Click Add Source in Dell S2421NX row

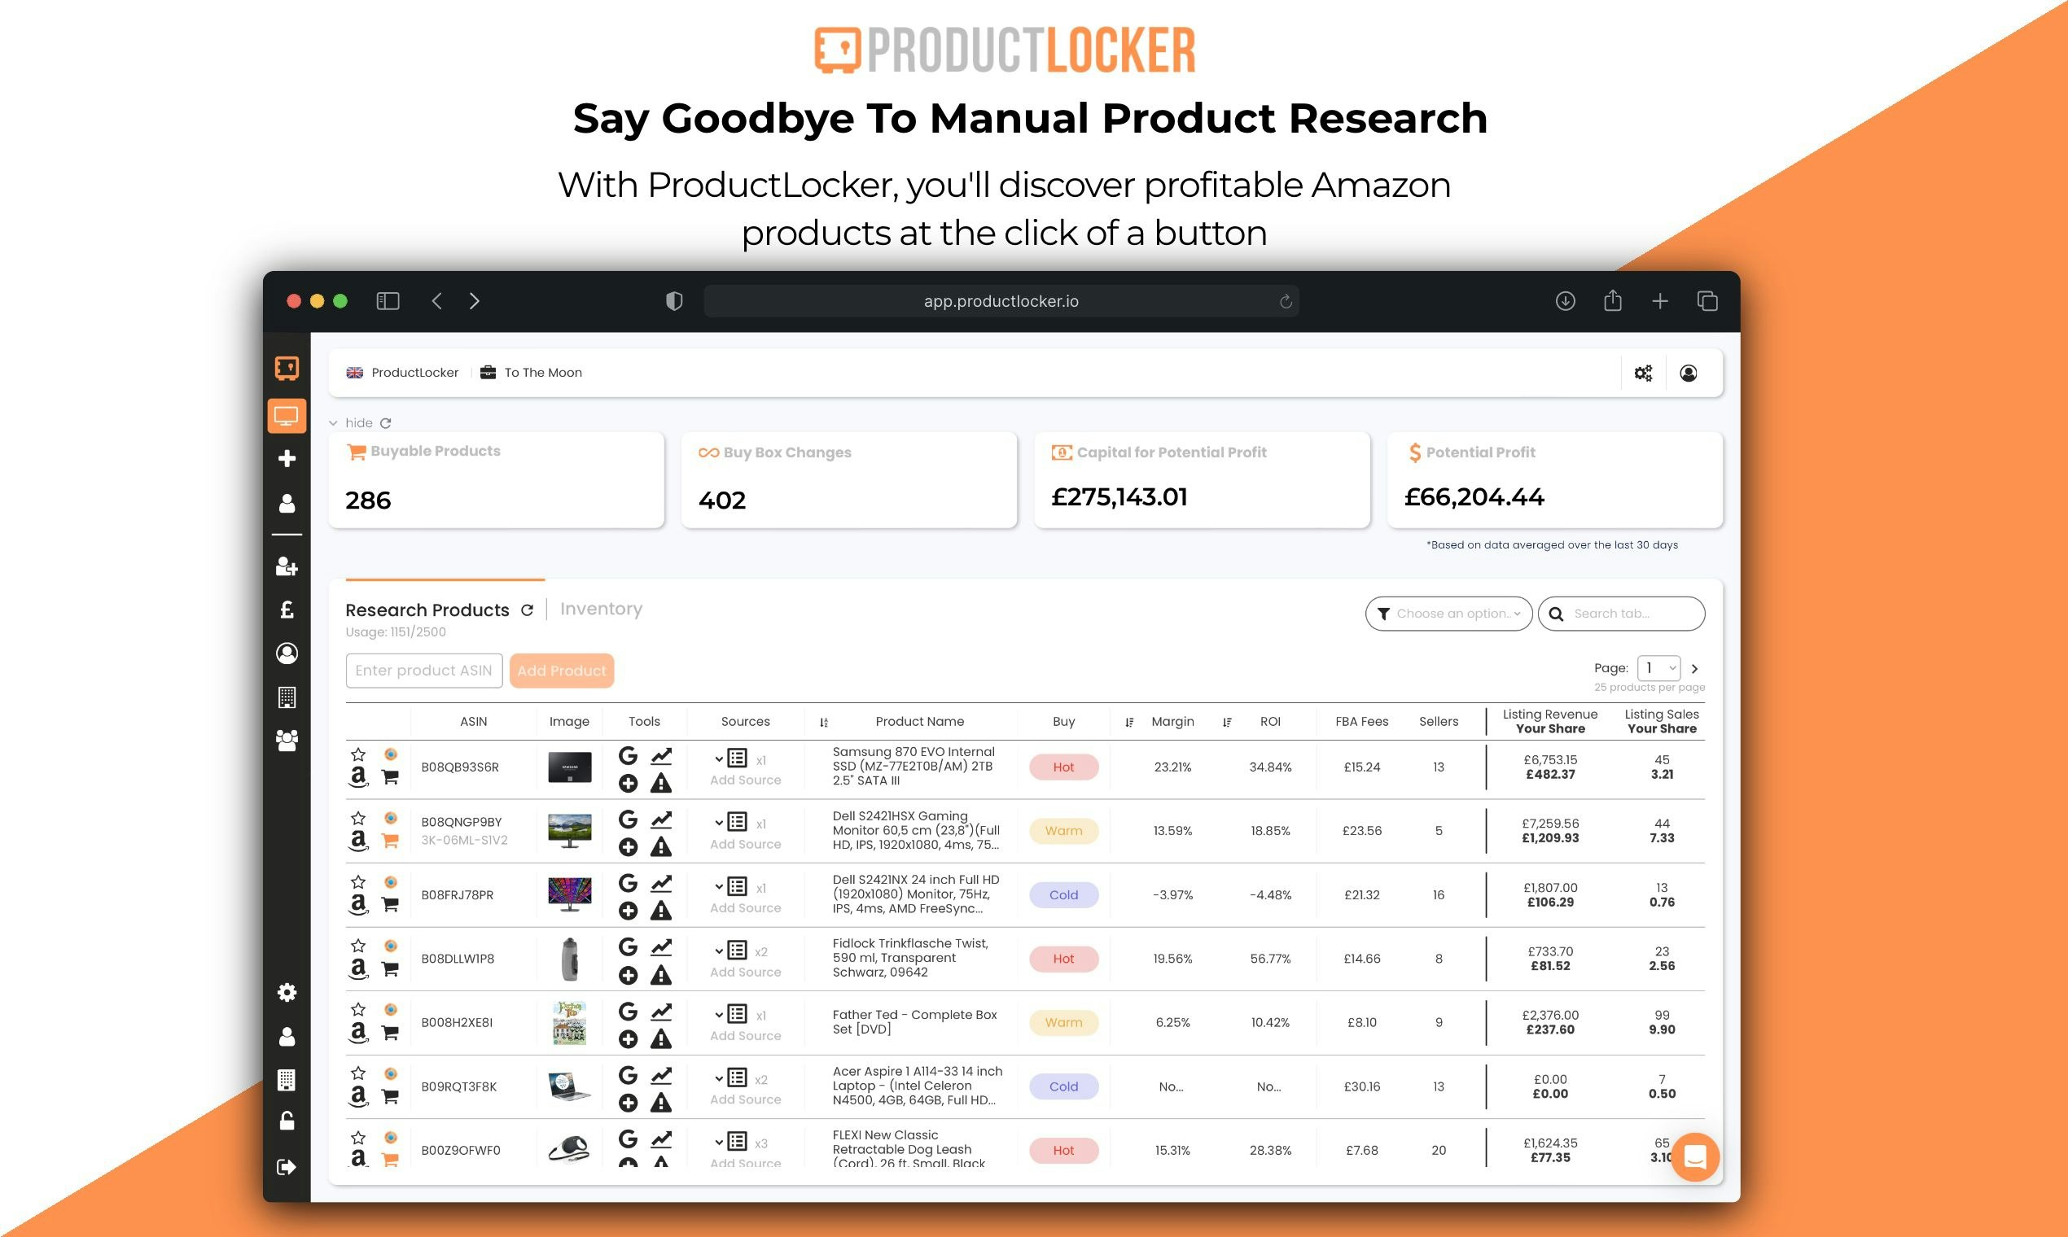746,907
